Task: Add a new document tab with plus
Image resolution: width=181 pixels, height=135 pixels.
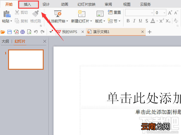Action: pyautogui.click(x=150, y=32)
